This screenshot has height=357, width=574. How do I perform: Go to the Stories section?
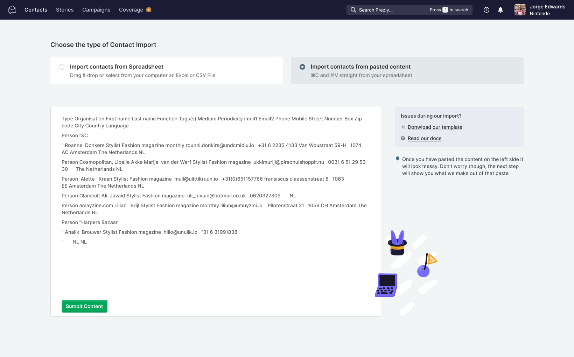tap(65, 10)
